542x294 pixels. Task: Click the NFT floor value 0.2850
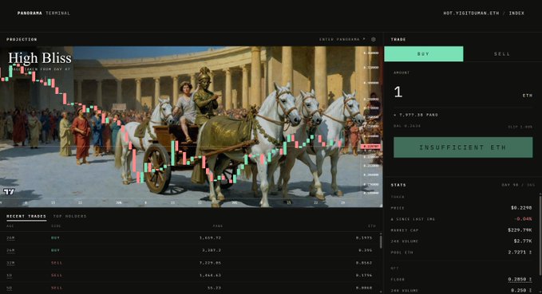(x=517, y=279)
